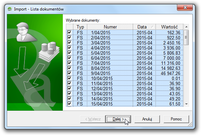Click the application icon in the title bar
Image resolution: width=201 pixels, height=135 pixels.
click(x=10, y=9)
